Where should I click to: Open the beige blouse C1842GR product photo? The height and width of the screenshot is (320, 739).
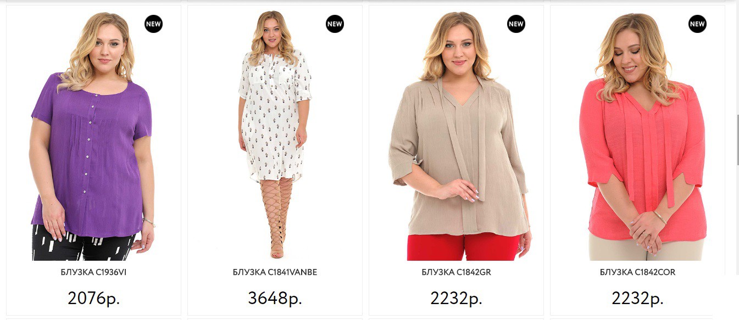pos(456,135)
